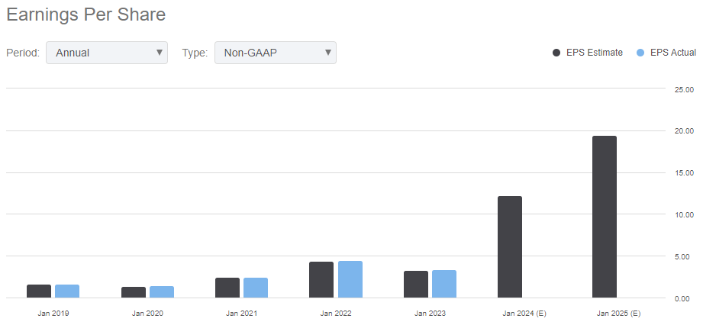Select the Jan 2022 EPS Actual bar

pyautogui.click(x=350, y=279)
